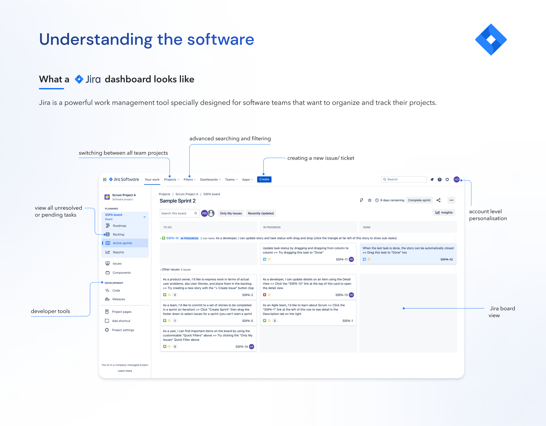Open the SSPA-1 card in In Progress
This screenshot has width=546, height=426.
tap(308, 313)
